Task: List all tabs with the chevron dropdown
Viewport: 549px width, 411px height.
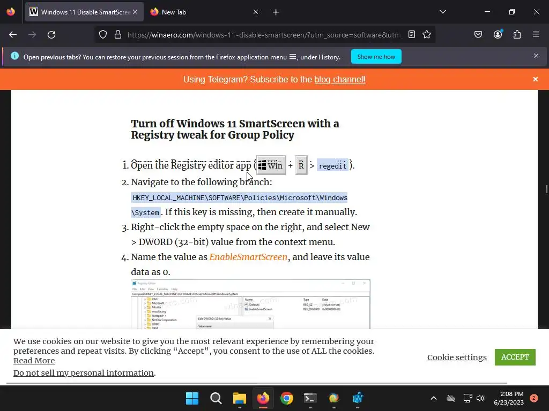Action: pos(442,12)
